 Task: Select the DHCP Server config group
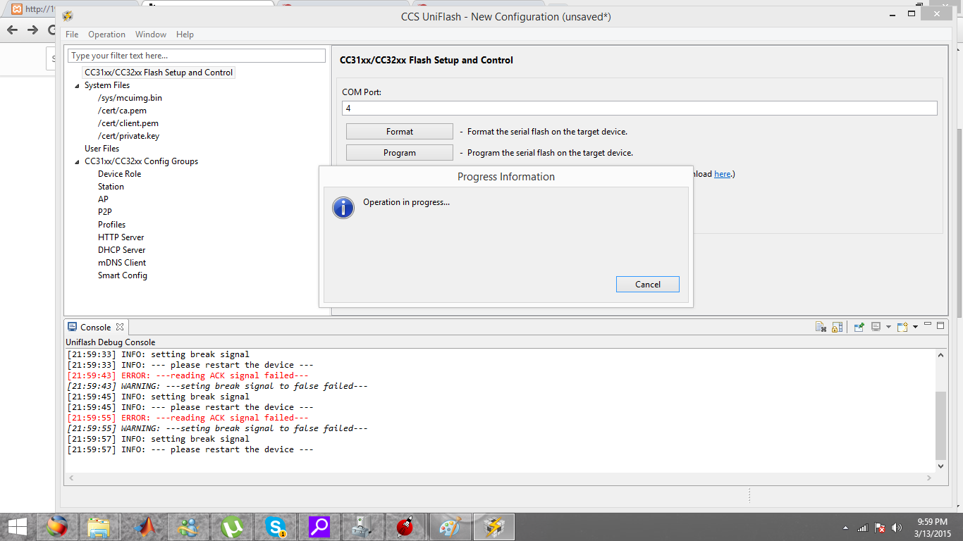point(121,250)
